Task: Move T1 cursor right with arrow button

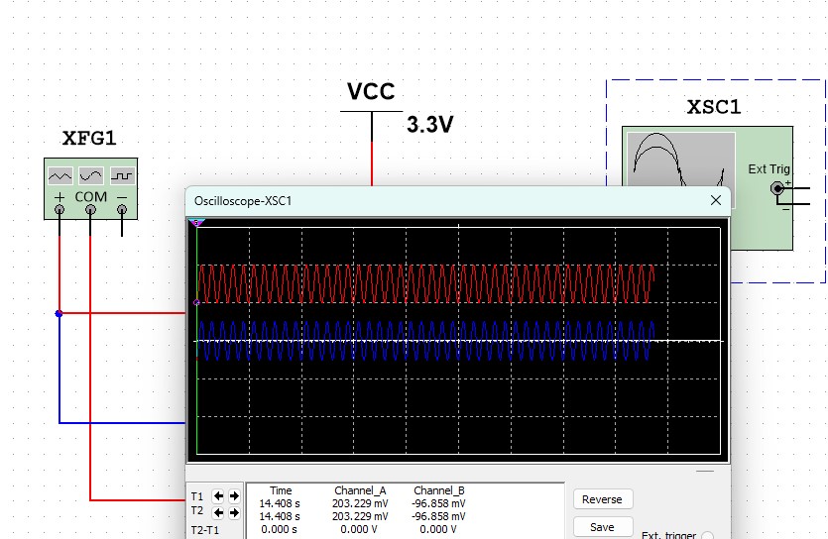Action: pyautogui.click(x=234, y=495)
